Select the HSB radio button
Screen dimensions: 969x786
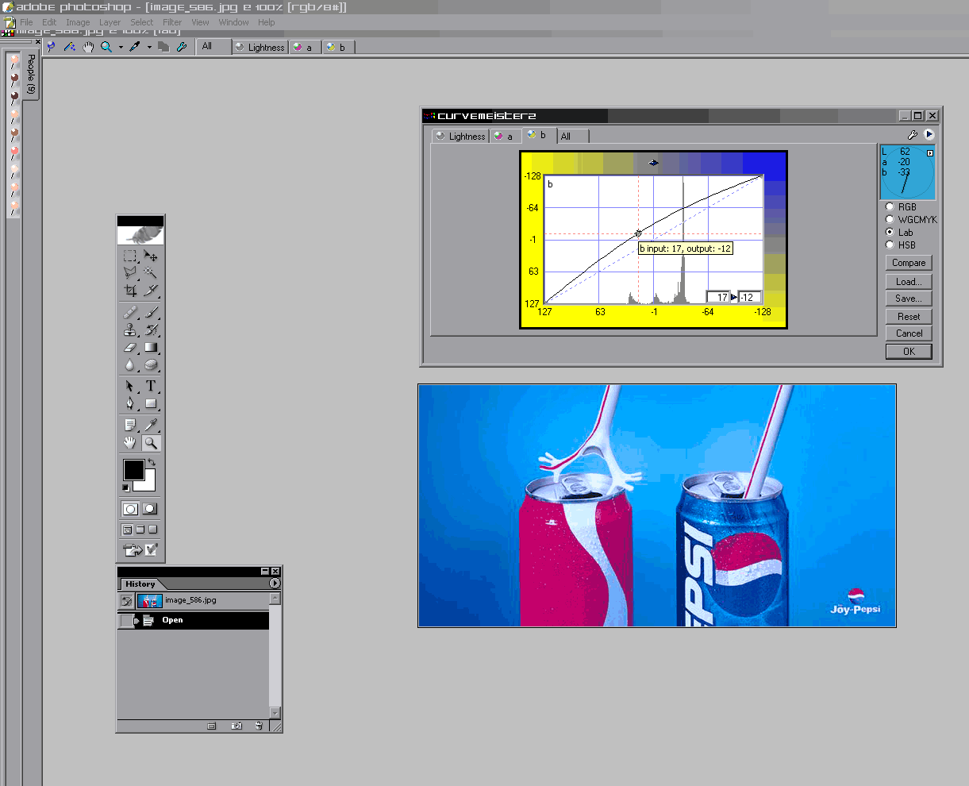tap(890, 245)
